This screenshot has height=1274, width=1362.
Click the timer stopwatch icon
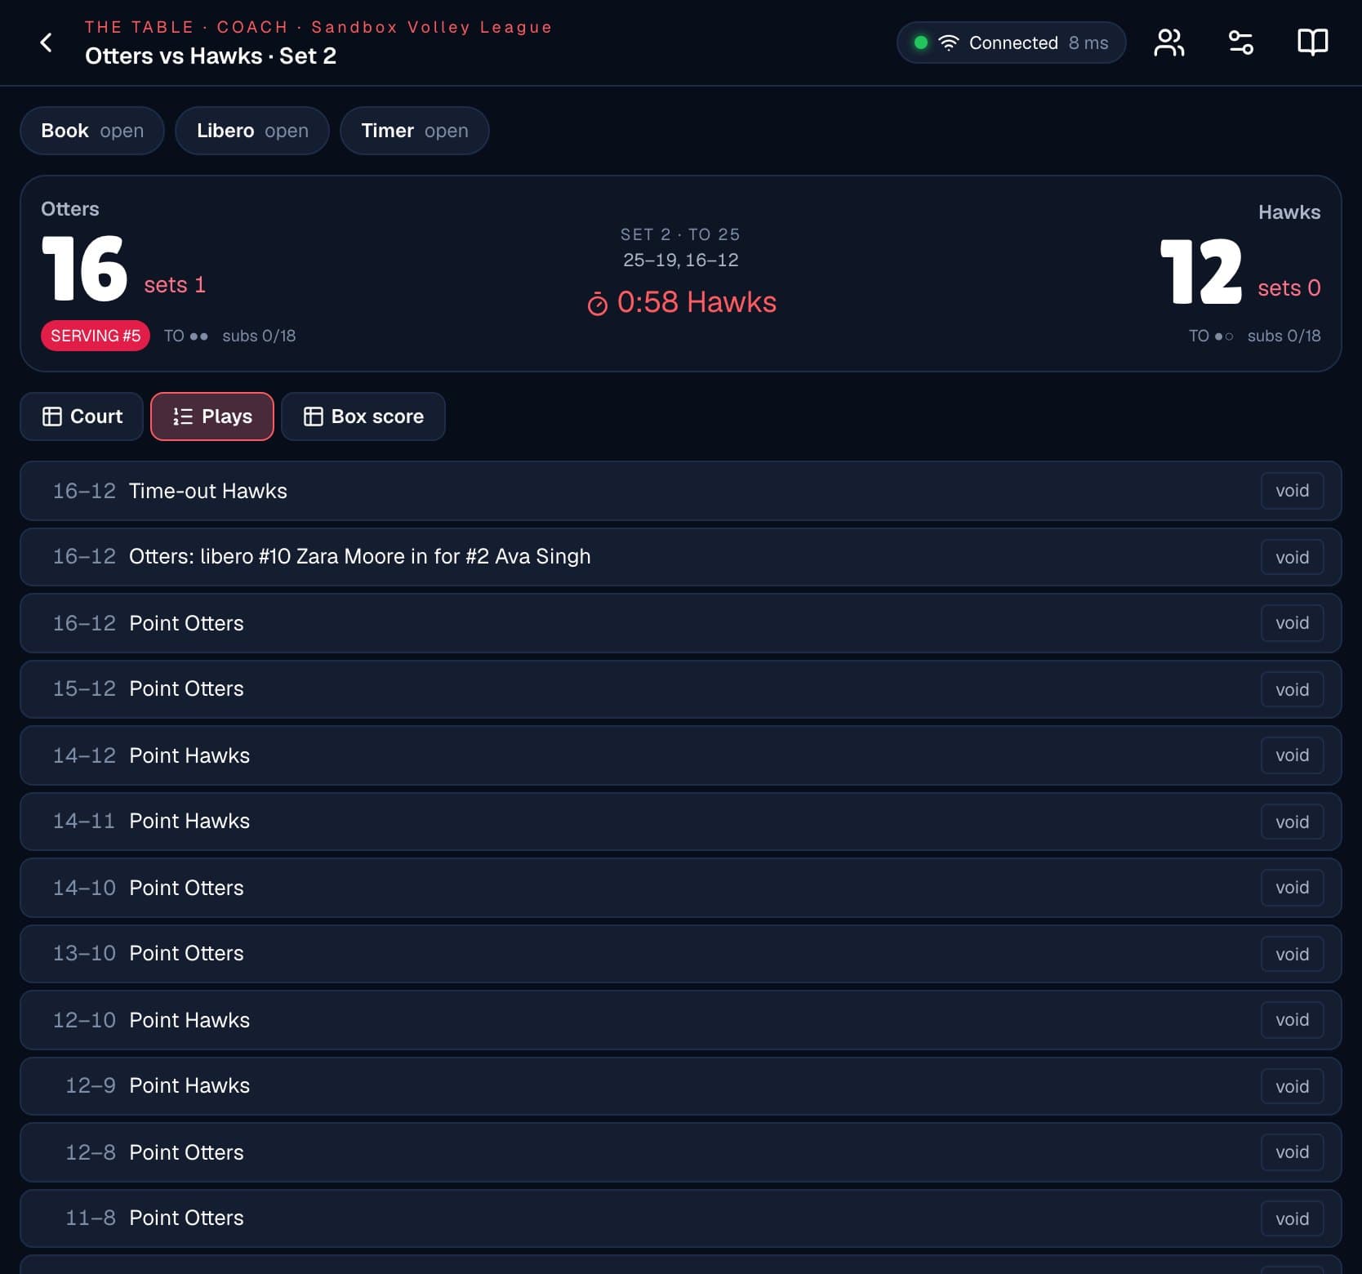point(598,304)
